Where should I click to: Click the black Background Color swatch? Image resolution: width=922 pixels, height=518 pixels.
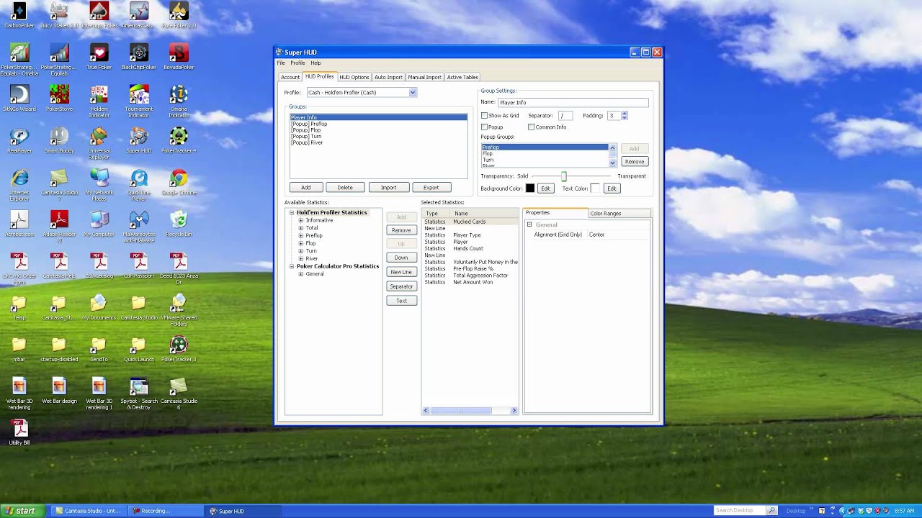(530, 188)
